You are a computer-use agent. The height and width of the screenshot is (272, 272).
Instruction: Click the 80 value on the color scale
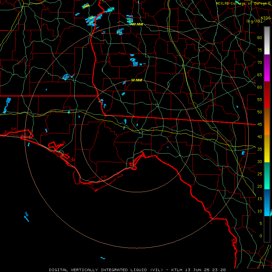(260, 38)
